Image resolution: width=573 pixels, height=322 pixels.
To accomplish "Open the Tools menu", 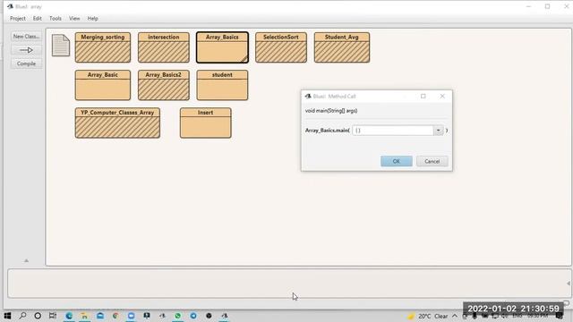I will 56,18.
